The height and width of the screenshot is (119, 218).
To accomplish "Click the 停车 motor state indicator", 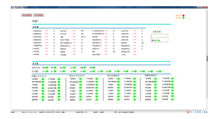I will point(55,68).
